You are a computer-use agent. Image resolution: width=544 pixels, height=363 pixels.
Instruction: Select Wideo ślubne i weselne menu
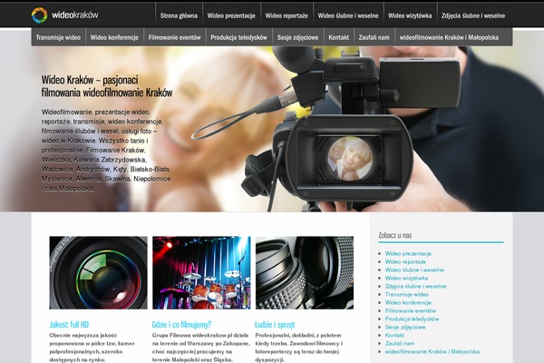tap(350, 16)
